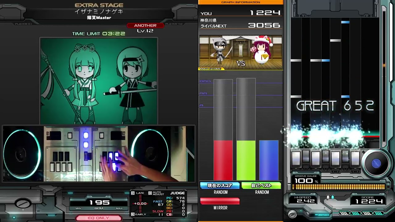Click the small knob below the HI-SPEED display
395x222 pixels.
(x=292, y=214)
